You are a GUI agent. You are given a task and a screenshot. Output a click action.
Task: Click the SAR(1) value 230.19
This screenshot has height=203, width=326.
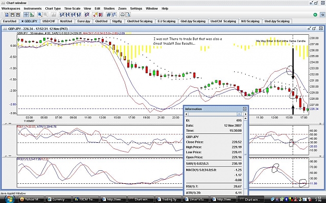237,164
